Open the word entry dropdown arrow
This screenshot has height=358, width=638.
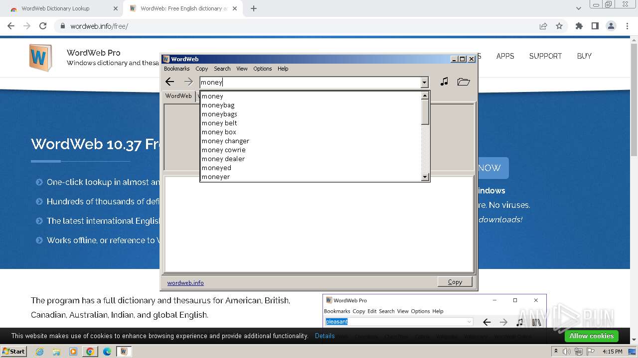(x=425, y=83)
